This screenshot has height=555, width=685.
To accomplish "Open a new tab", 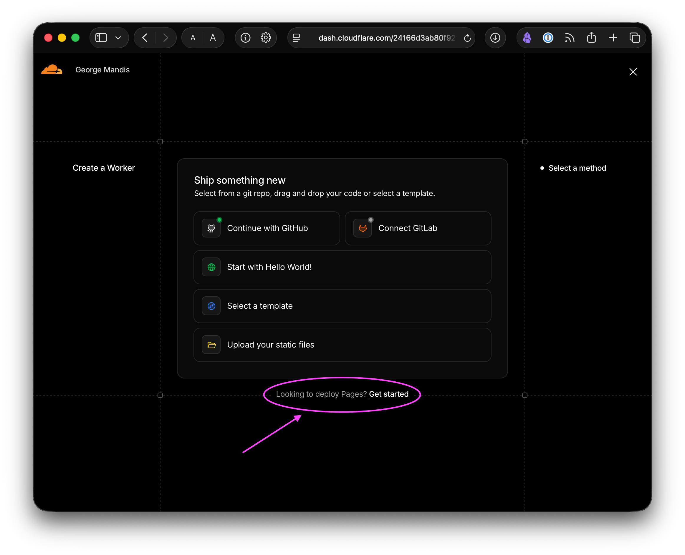I will pyautogui.click(x=613, y=38).
